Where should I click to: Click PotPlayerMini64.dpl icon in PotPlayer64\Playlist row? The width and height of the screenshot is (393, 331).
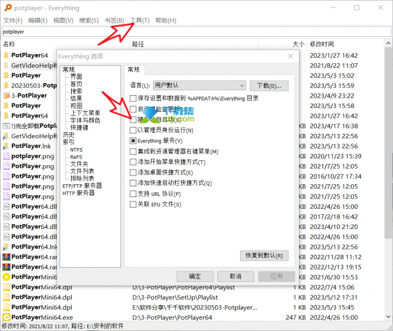click(6, 287)
